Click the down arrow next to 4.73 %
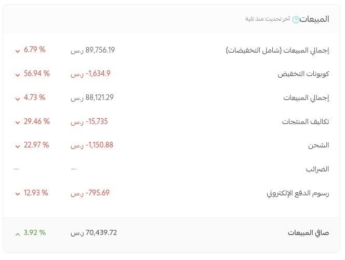 coord(18,99)
